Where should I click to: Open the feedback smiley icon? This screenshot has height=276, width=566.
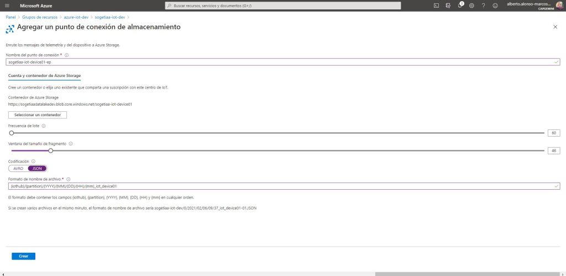coord(495,6)
